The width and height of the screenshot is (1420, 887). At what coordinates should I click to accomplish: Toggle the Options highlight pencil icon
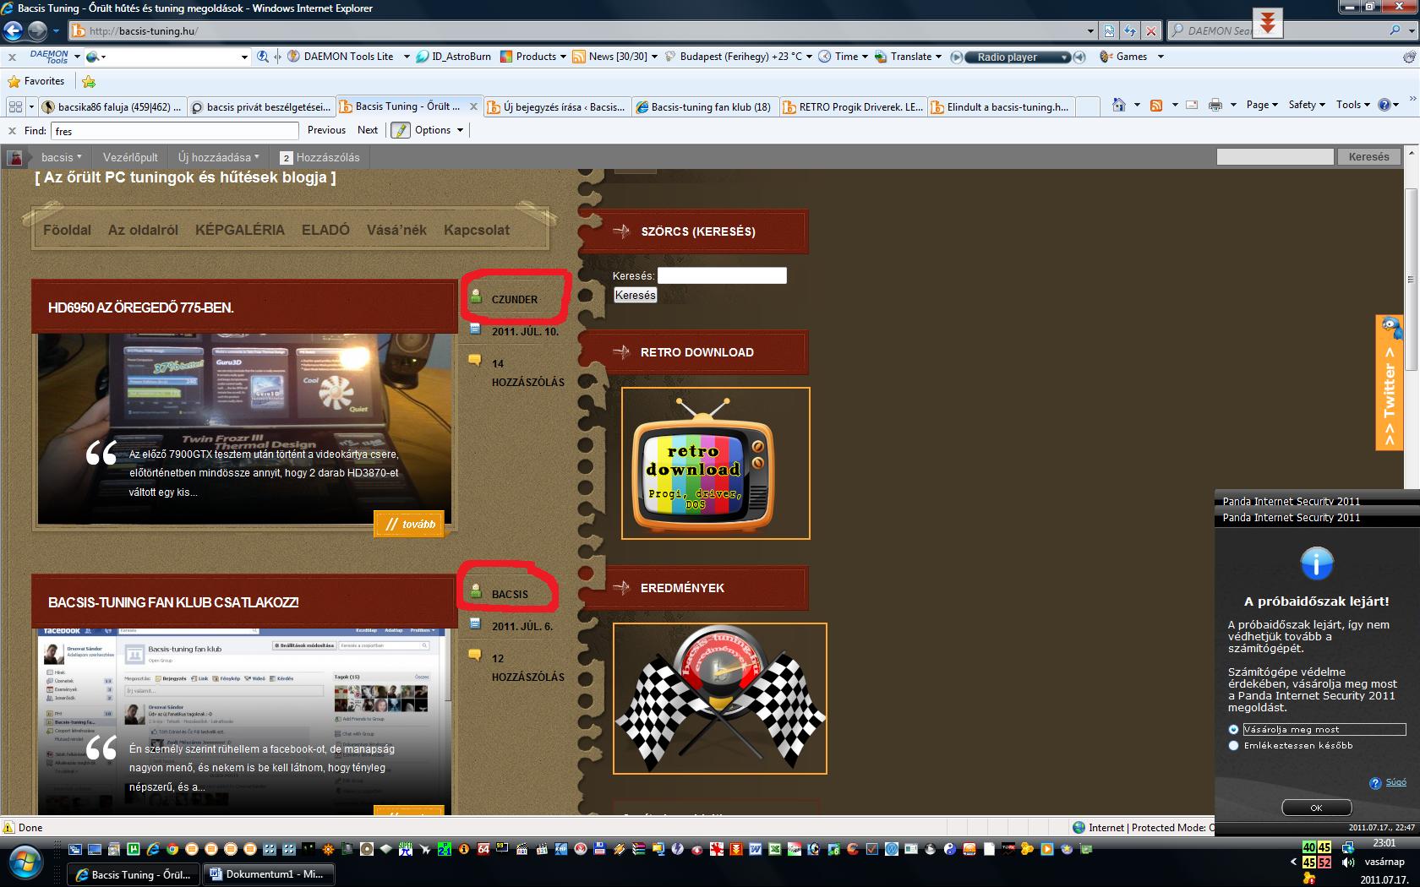point(401,130)
